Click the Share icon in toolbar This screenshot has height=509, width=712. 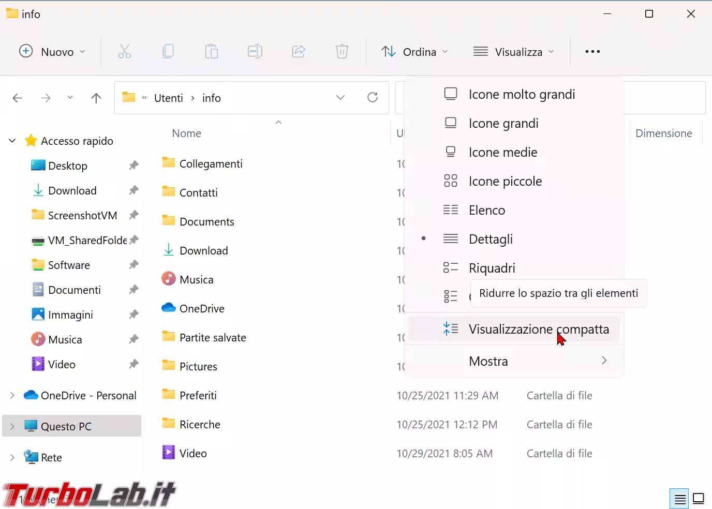(x=299, y=52)
